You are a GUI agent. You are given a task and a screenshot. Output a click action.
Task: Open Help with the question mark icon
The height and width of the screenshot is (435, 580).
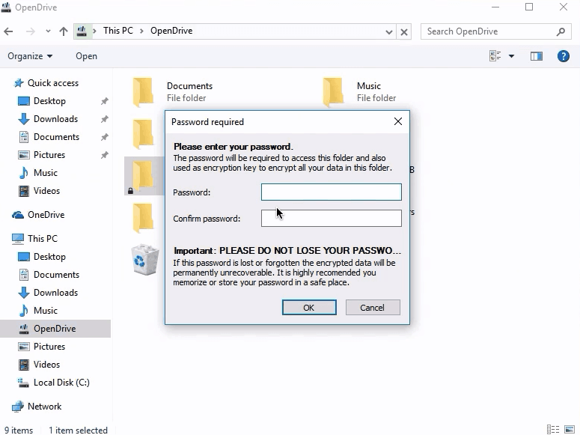point(563,56)
